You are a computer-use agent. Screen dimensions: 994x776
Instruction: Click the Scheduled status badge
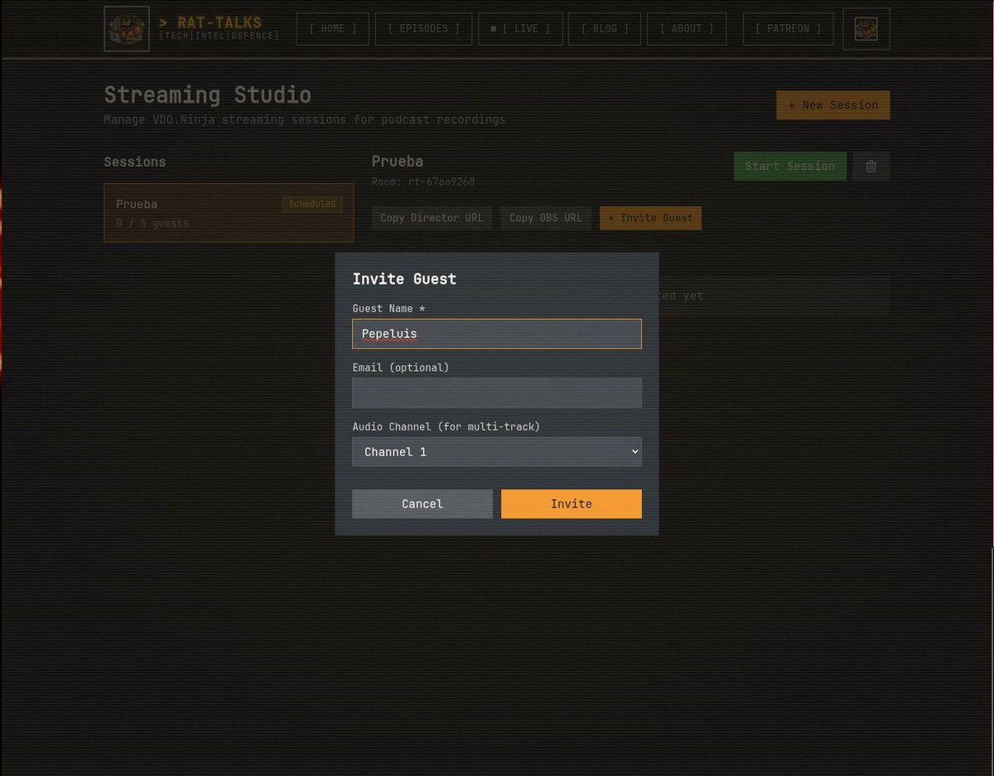click(x=312, y=204)
